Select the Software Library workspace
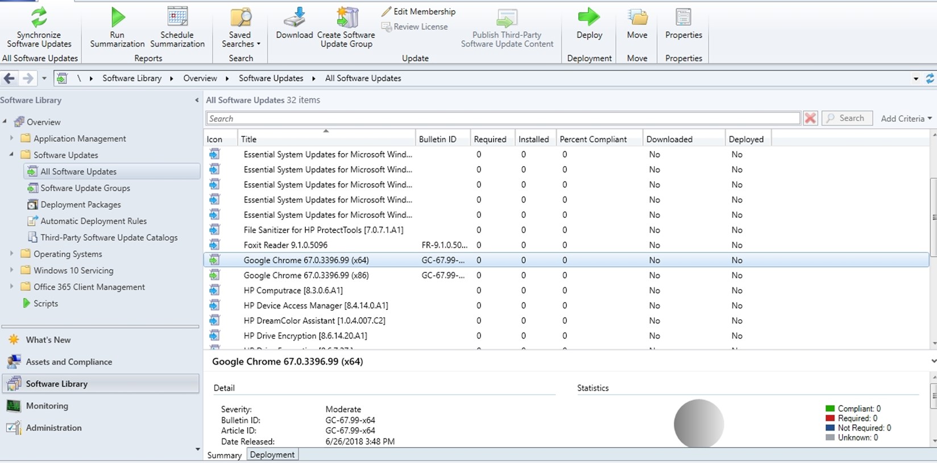 coord(101,384)
